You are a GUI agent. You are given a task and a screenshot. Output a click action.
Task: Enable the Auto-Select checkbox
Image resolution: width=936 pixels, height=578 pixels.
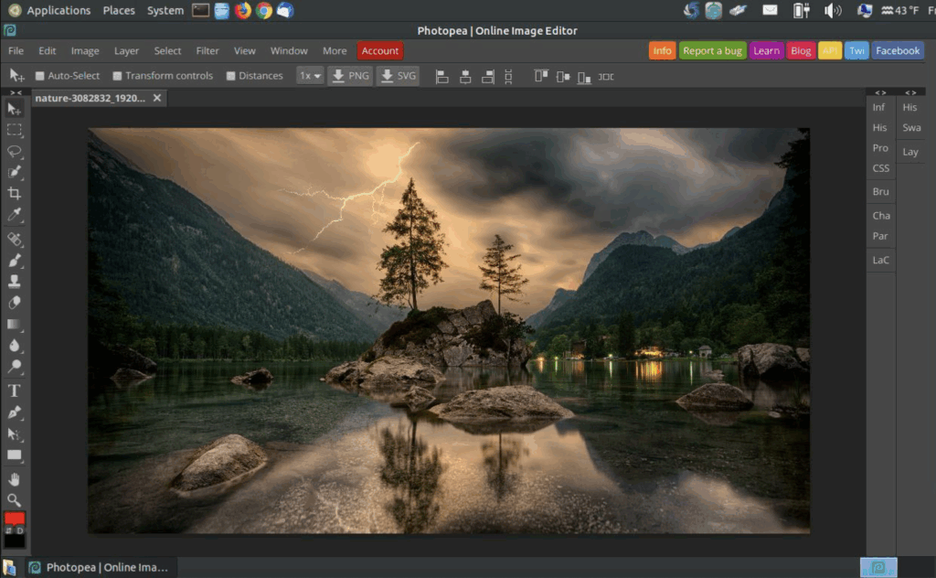40,76
